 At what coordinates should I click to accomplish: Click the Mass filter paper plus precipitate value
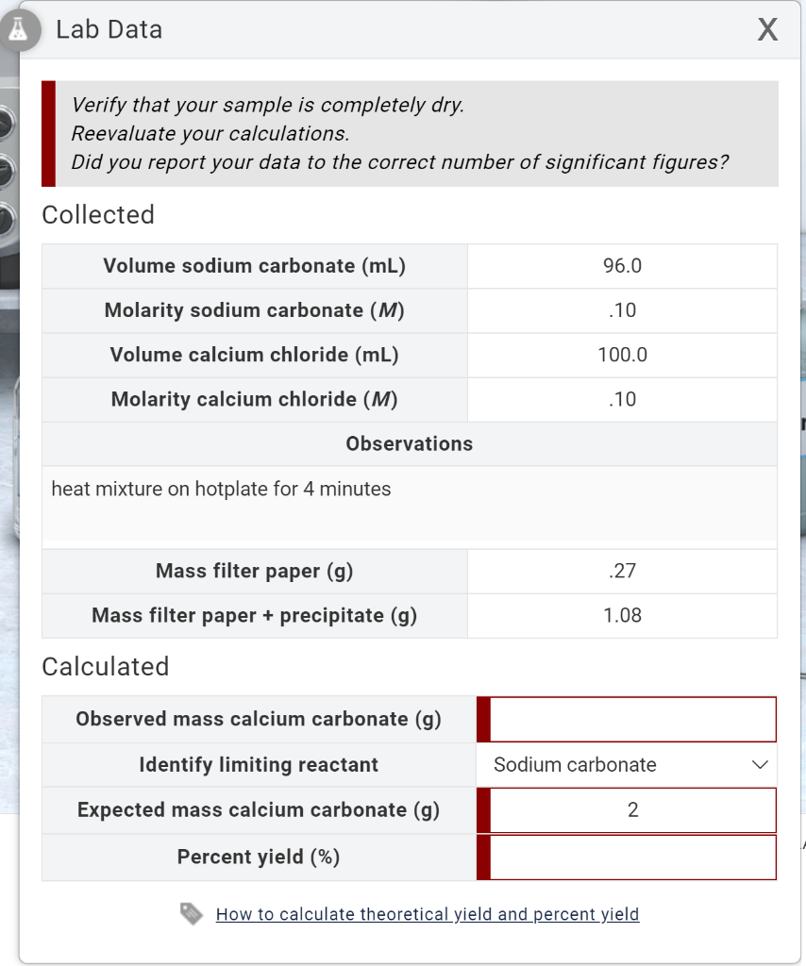point(622,615)
